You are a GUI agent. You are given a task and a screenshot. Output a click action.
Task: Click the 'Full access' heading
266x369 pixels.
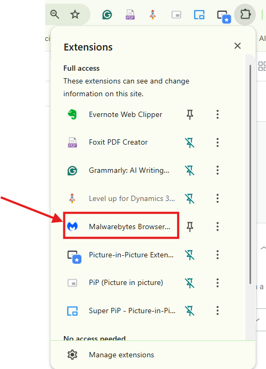[81, 68]
